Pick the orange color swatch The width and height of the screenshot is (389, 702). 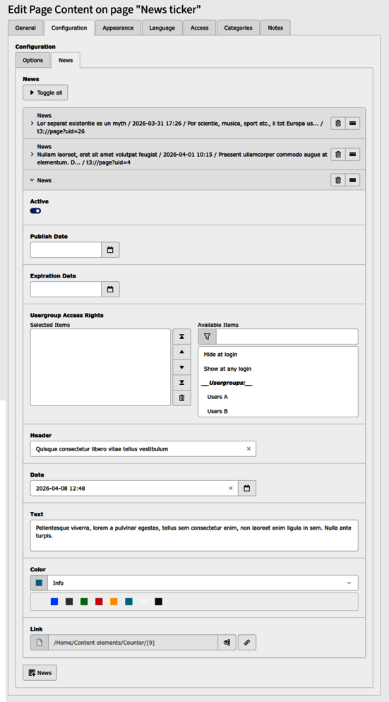click(114, 602)
